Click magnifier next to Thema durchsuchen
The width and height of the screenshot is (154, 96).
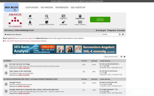point(121,57)
